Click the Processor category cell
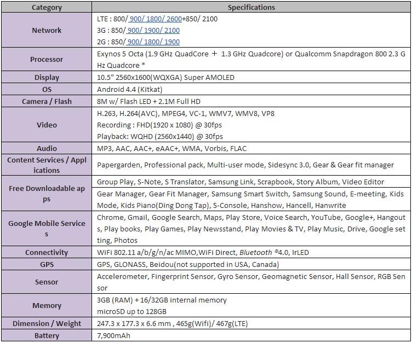Image resolution: width=412 pixels, height=343 pixels. pos(47,59)
